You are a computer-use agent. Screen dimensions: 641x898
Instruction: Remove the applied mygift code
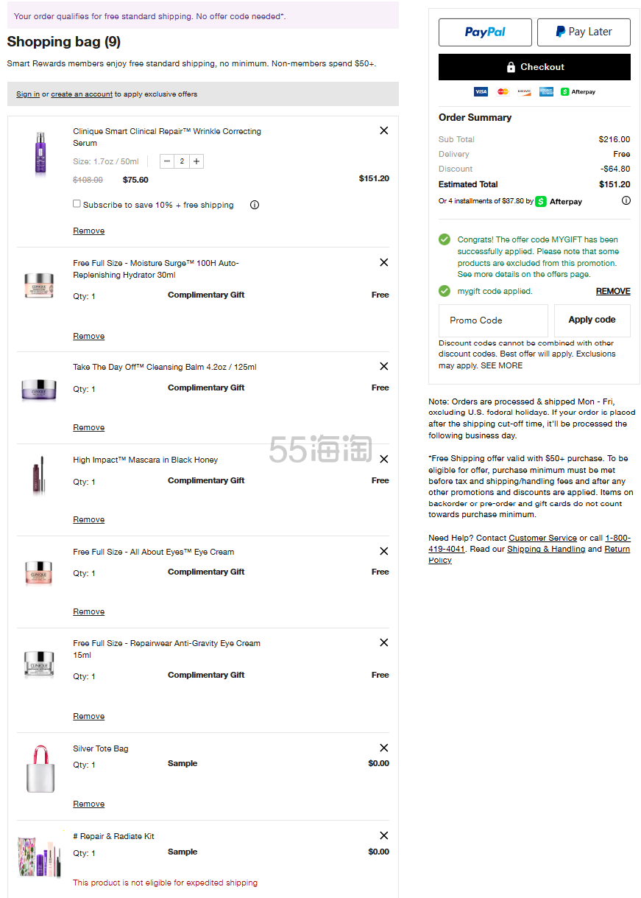pos(612,291)
